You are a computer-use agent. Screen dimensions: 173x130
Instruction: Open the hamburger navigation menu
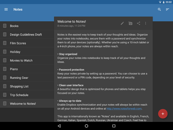click(6, 9)
